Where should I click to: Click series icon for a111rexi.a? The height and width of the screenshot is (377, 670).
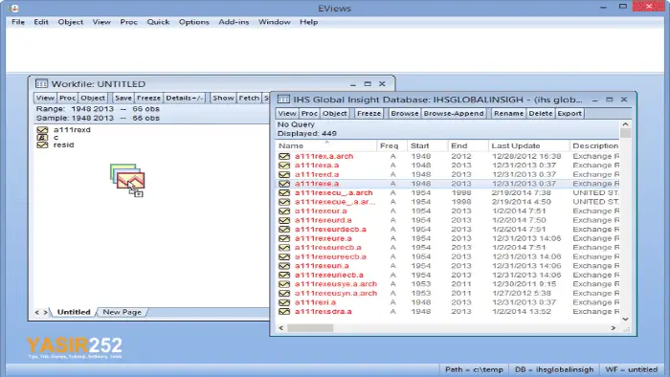284,302
